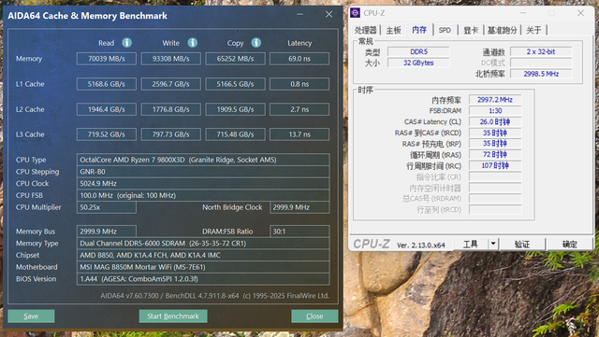Click the North Bridge Clock value 2999.9 MHz

[299, 207]
